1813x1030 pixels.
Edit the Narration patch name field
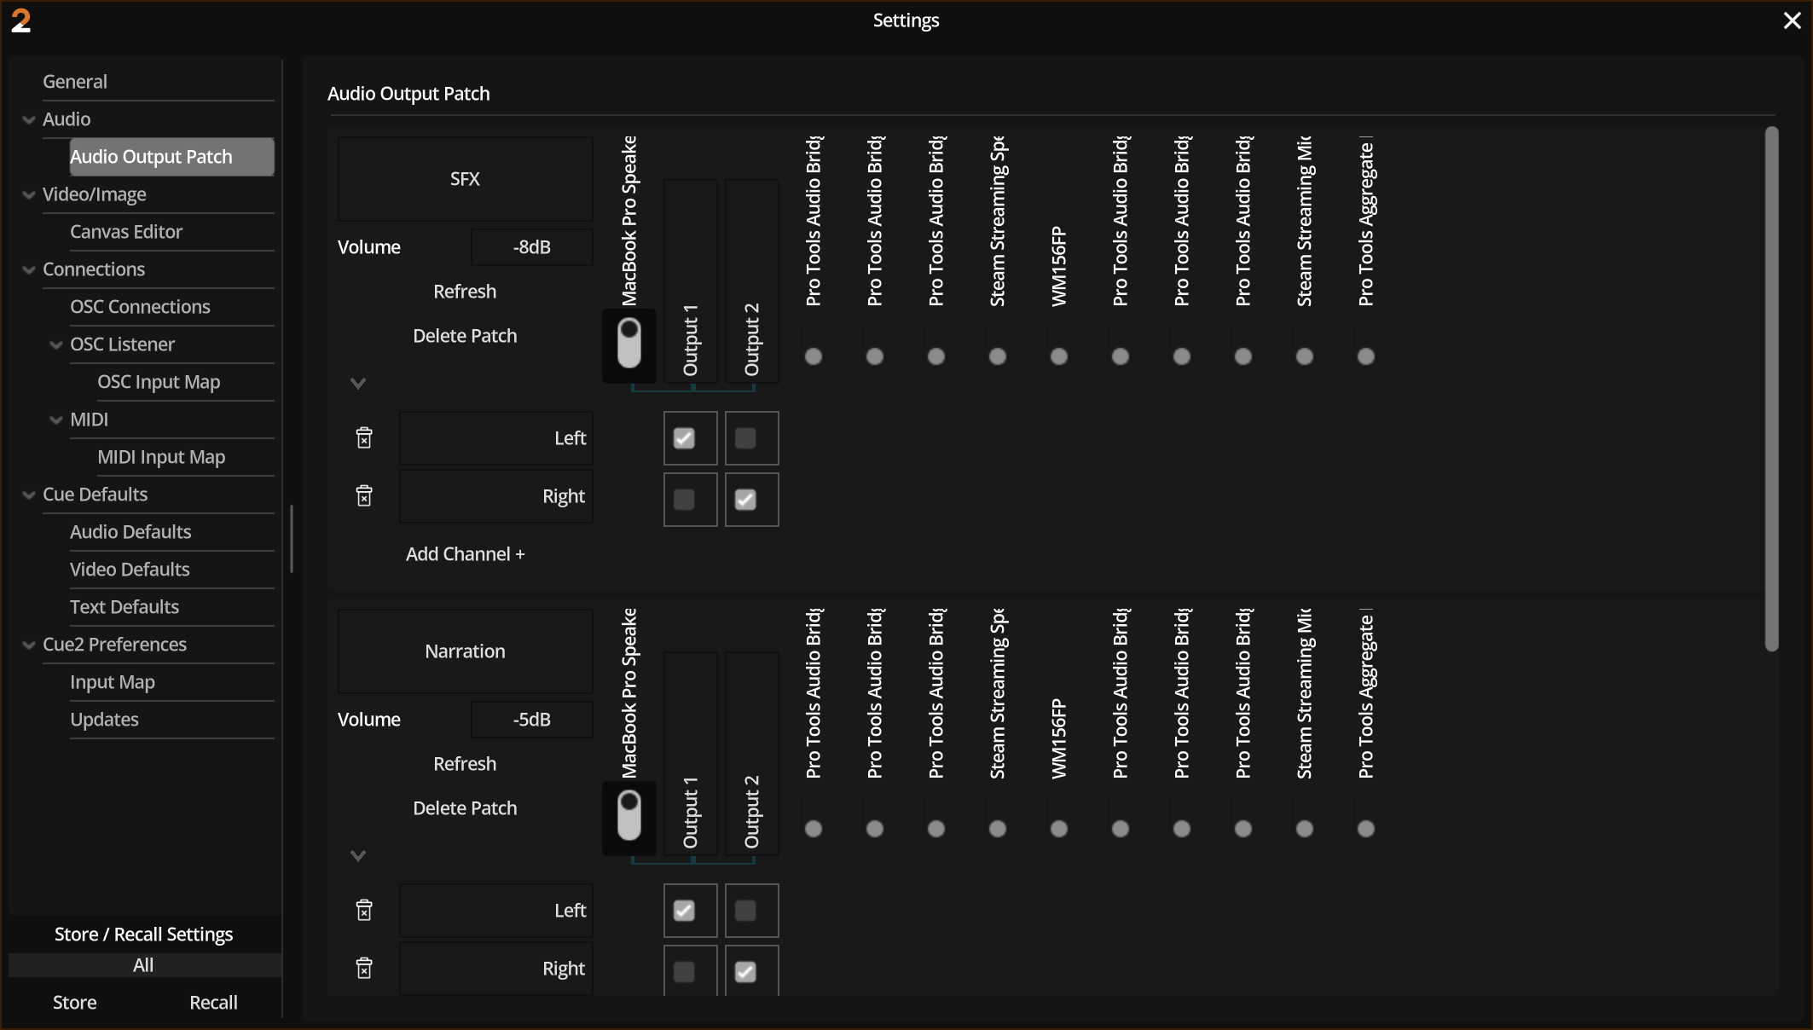[465, 651]
